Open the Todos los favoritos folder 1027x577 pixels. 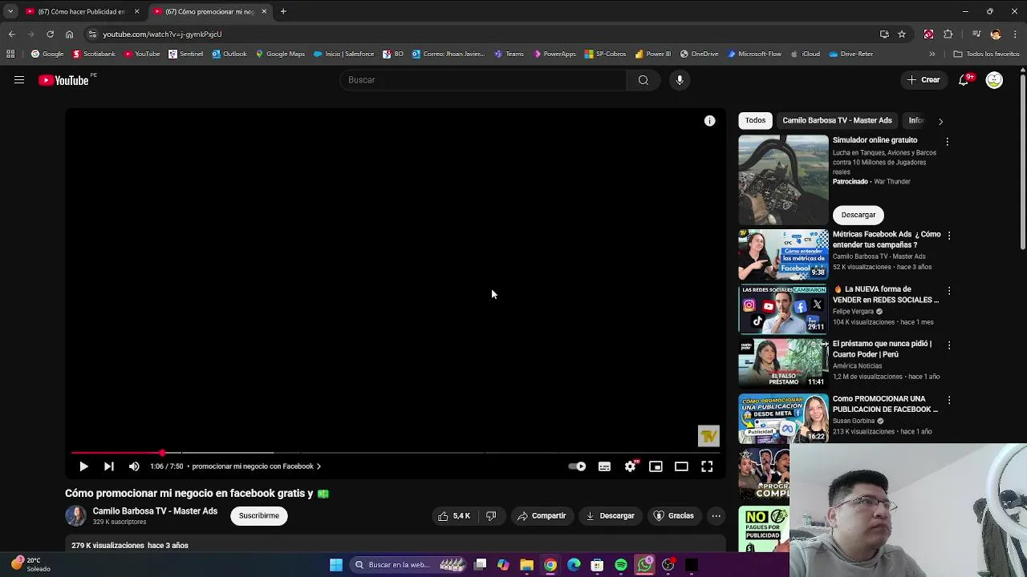point(986,54)
